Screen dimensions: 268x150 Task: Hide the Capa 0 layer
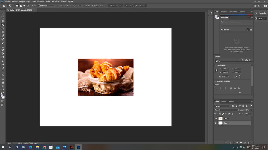coord(216,123)
